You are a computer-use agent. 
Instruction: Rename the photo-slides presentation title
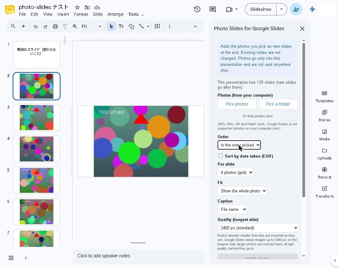[44, 7]
